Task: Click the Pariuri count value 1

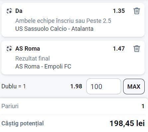Action: tap(143, 106)
